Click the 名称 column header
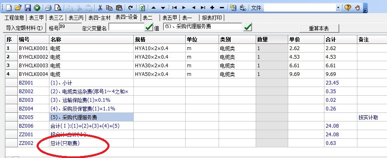 [91, 40]
